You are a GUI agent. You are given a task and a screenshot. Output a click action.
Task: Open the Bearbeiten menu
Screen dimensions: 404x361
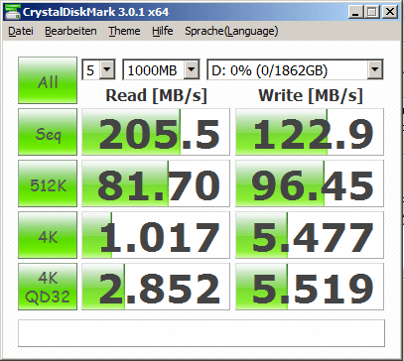point(70,31)
